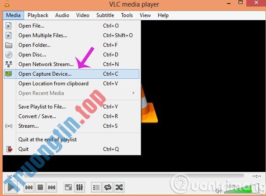The height and width of the screenshot is (196, 266).
Task: Open the Tools menu
Action: point(127,15)
